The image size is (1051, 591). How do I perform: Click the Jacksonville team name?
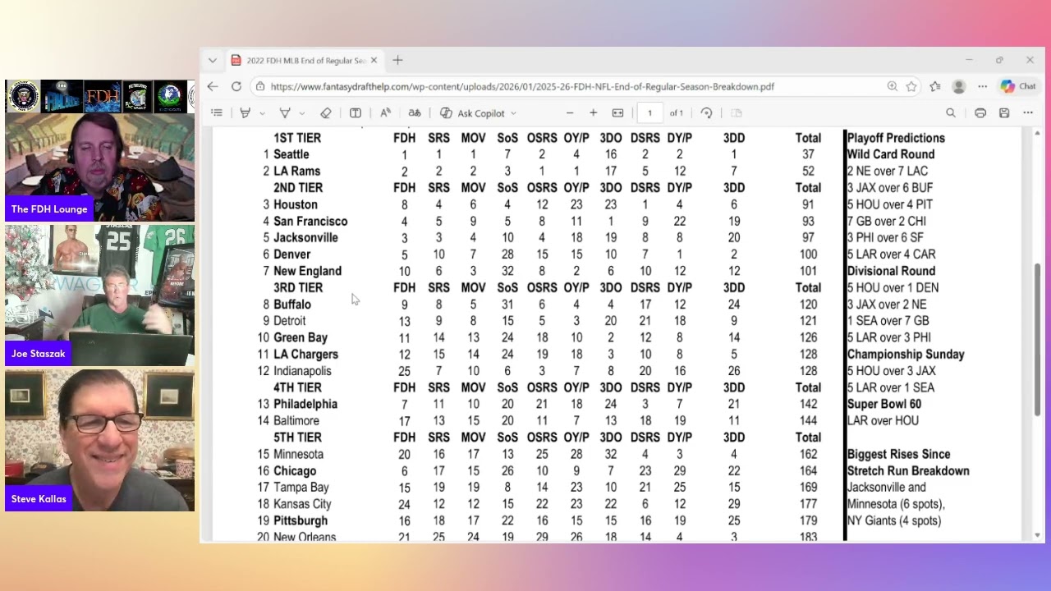click(305, 237)
